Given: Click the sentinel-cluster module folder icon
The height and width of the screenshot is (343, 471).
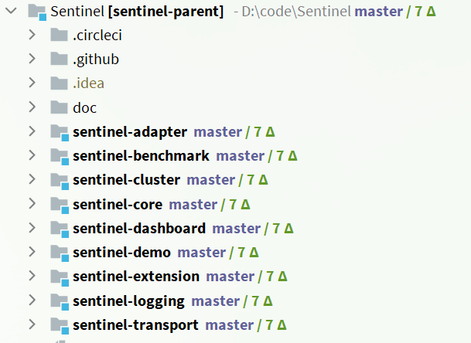Looking at the screenshot, I should (60, 180).
